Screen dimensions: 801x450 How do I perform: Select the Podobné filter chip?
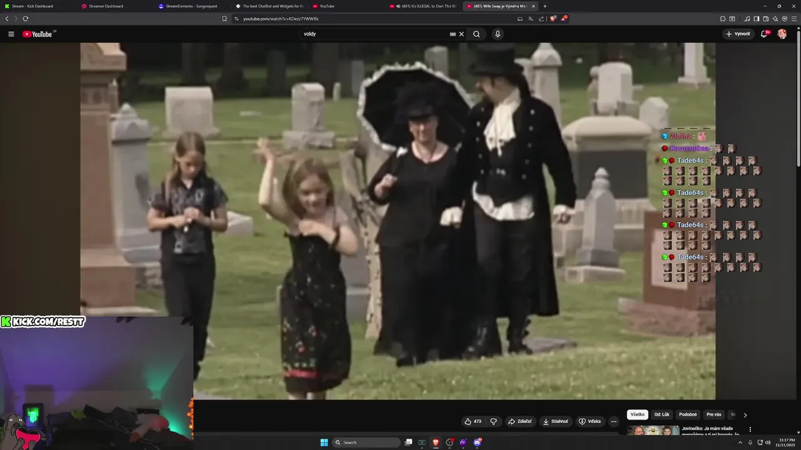click(x=688, y=414)
